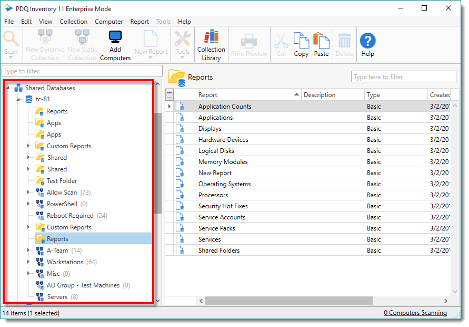The image size is (469, 327).
Task: Click the Paste toolbar icon
Action: (321, 41)
